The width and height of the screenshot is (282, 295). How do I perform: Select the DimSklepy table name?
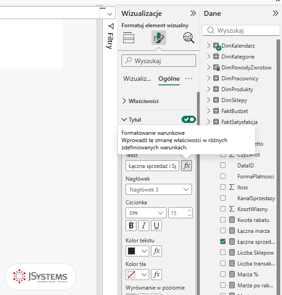pos(234,100)
